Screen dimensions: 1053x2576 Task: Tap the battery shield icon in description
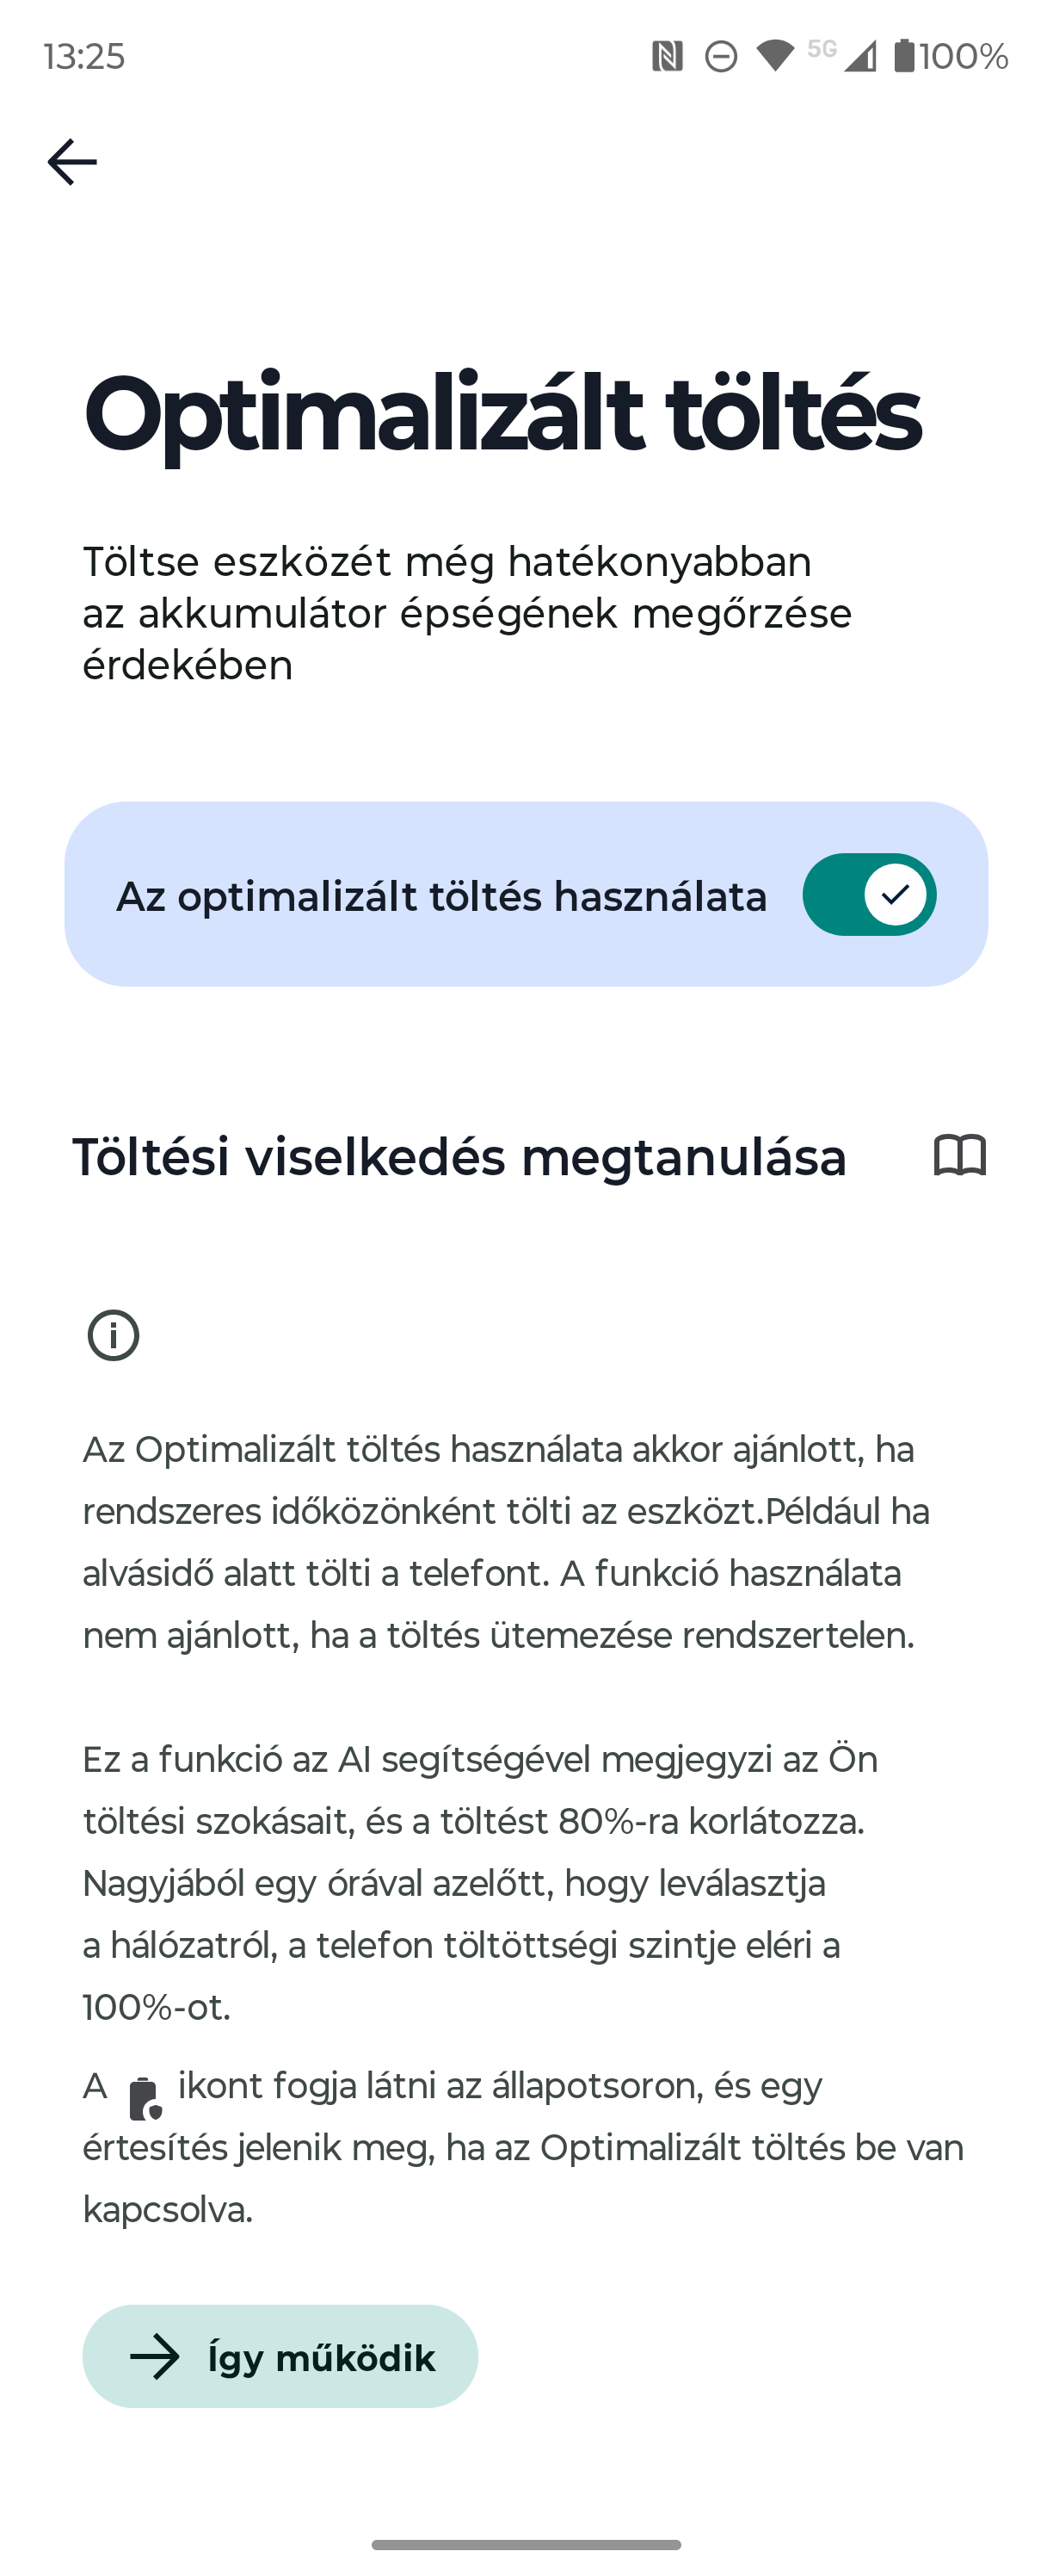click(x=145, y=2098)
